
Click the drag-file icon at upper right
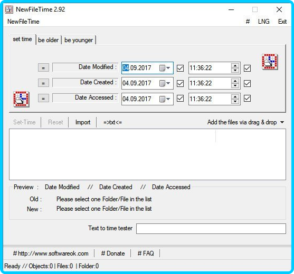coord(270,62)
